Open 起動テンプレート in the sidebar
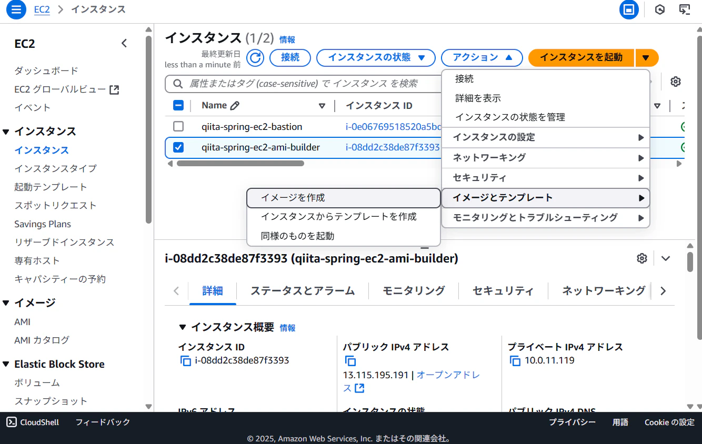Viewport: 702px width, 444px height. coord(51,187)
